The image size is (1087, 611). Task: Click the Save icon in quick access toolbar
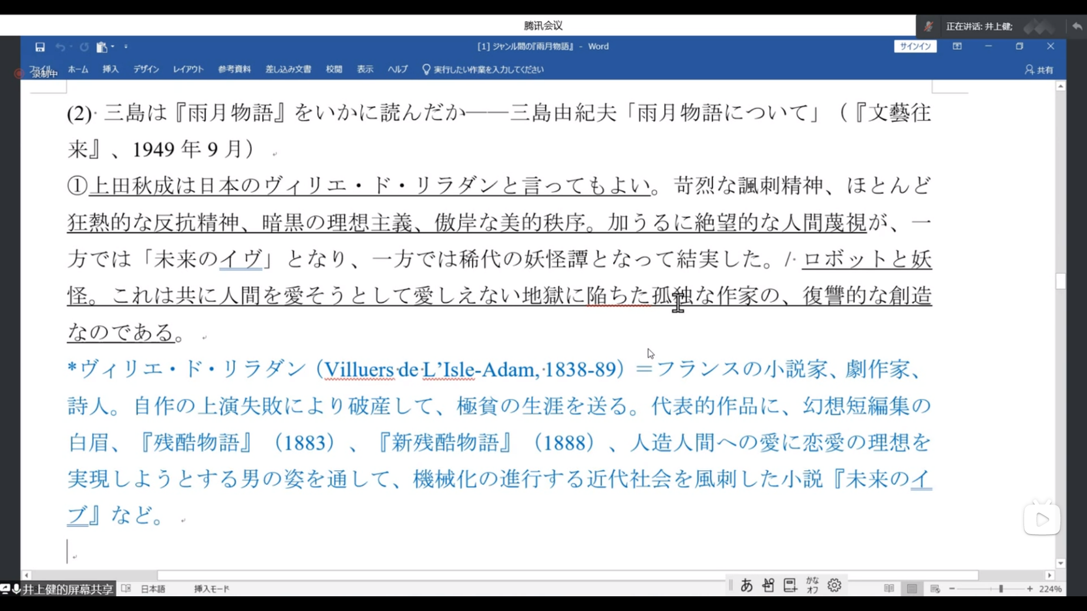(40, 47)
